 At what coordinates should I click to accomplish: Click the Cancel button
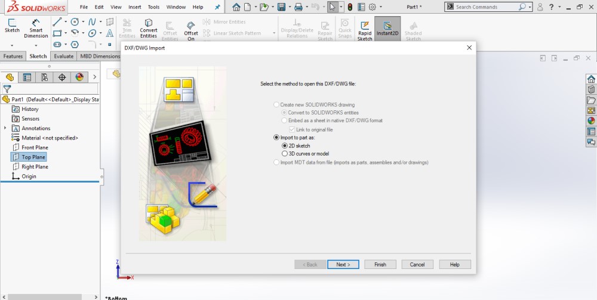click(x=417, y=264)
